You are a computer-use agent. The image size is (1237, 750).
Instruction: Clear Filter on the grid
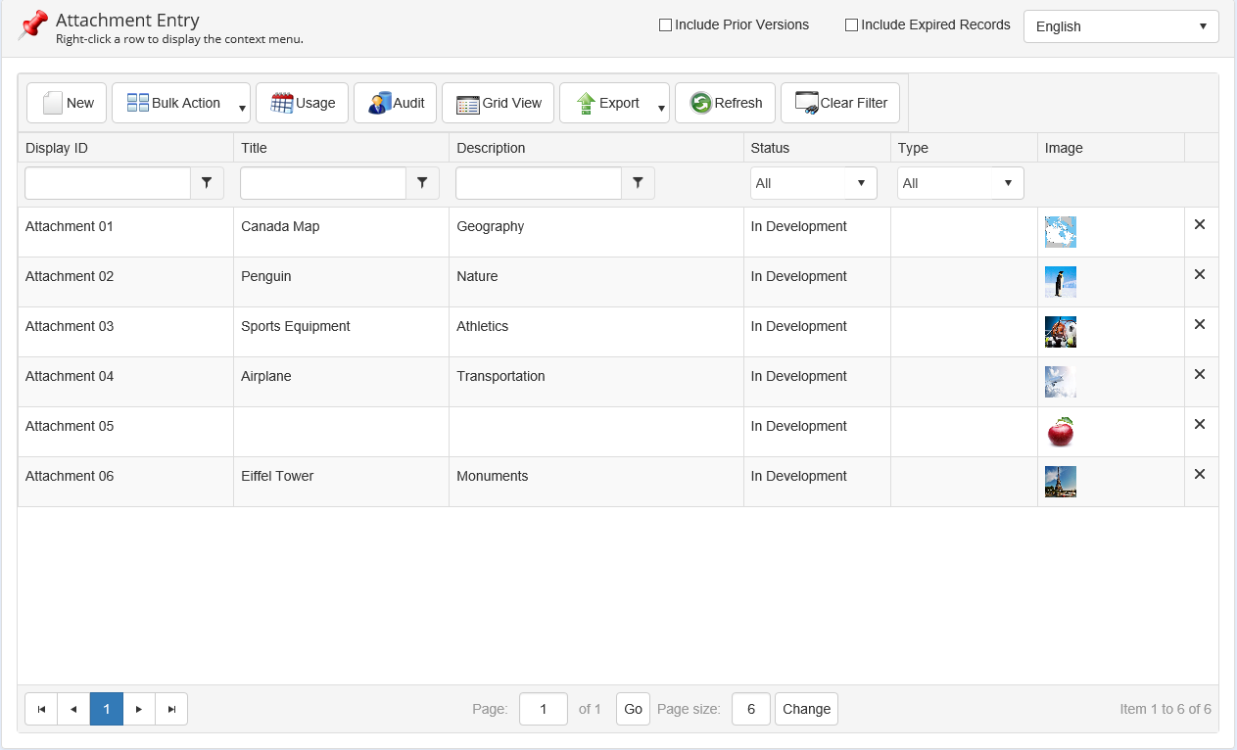839,103
